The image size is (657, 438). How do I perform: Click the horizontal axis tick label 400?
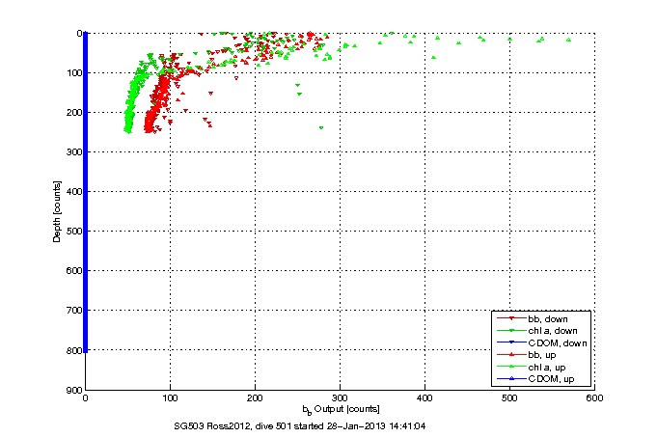click(x=424, y=398)
